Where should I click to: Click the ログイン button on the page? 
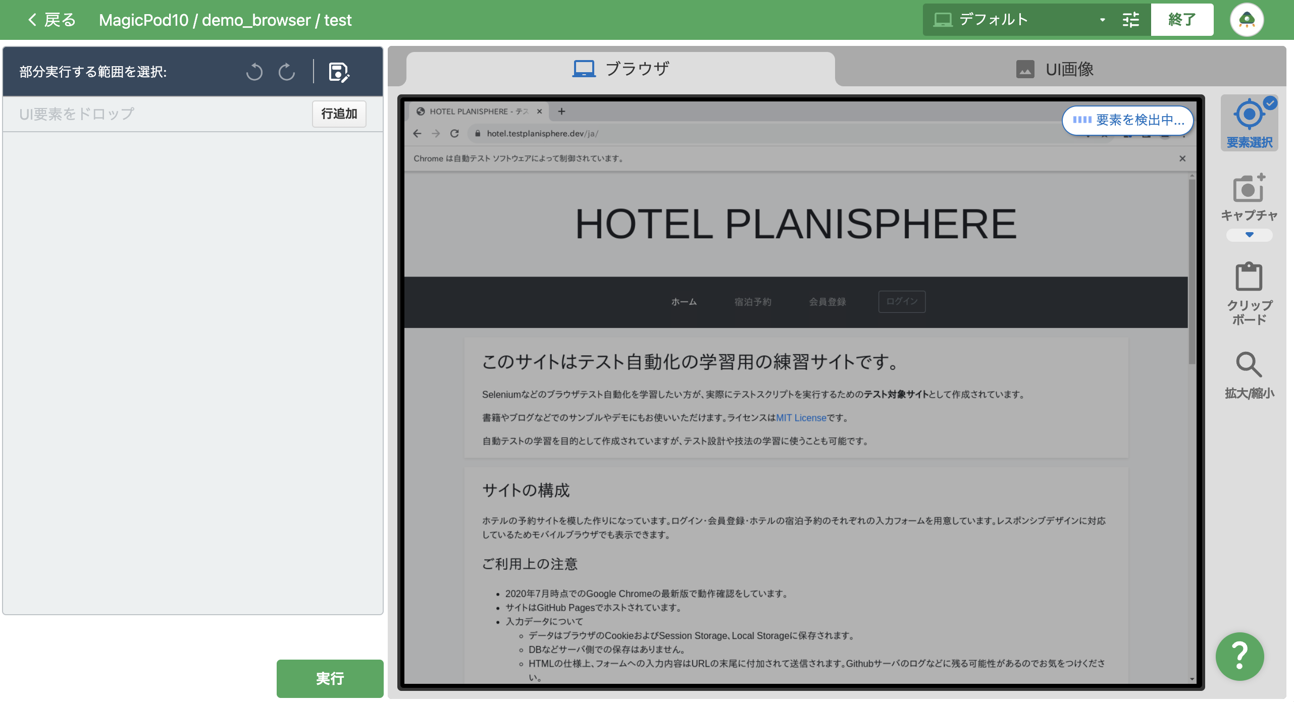902,301
